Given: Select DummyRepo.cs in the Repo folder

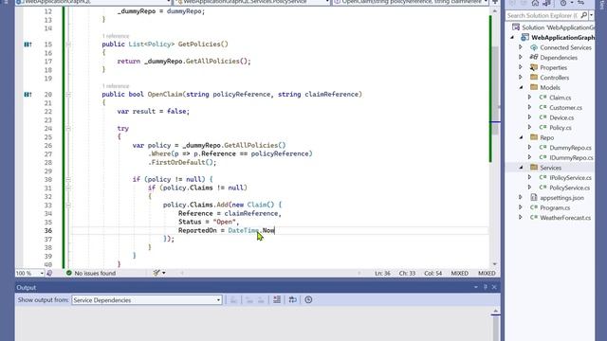Looking at the screenshot, I should [570, 148].
